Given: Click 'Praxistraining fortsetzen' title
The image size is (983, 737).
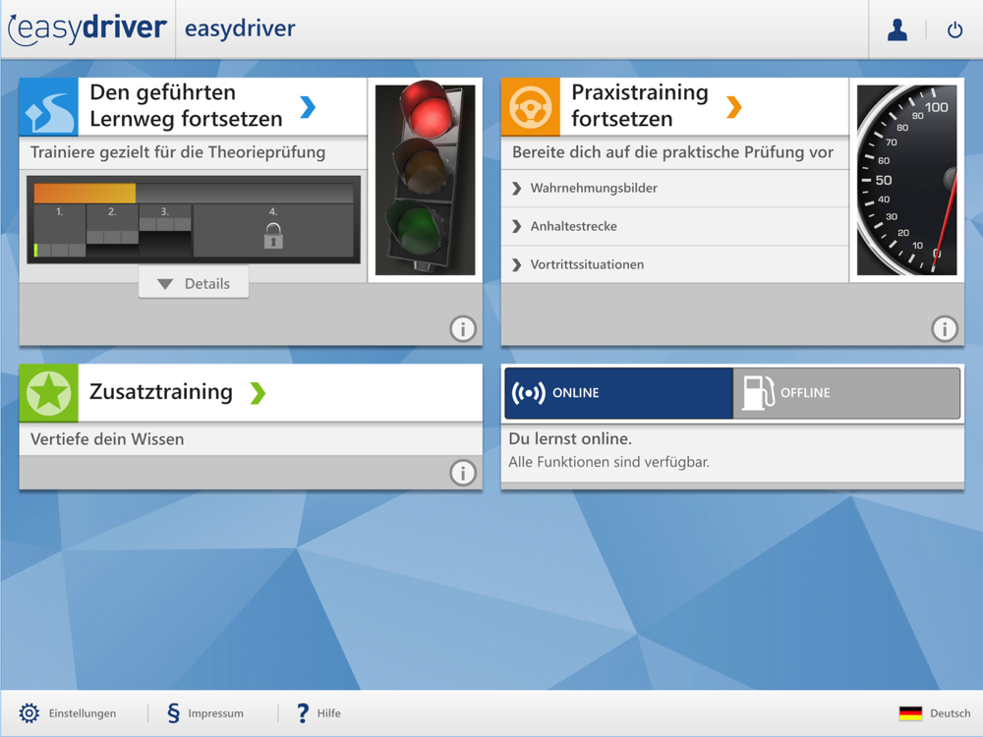Looking at the screenshot, I should pyautogui.click(x=640, y=105).
